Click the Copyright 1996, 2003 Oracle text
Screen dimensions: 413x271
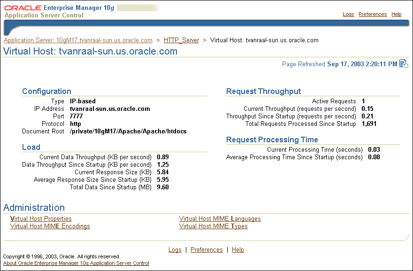click(61, 256)
